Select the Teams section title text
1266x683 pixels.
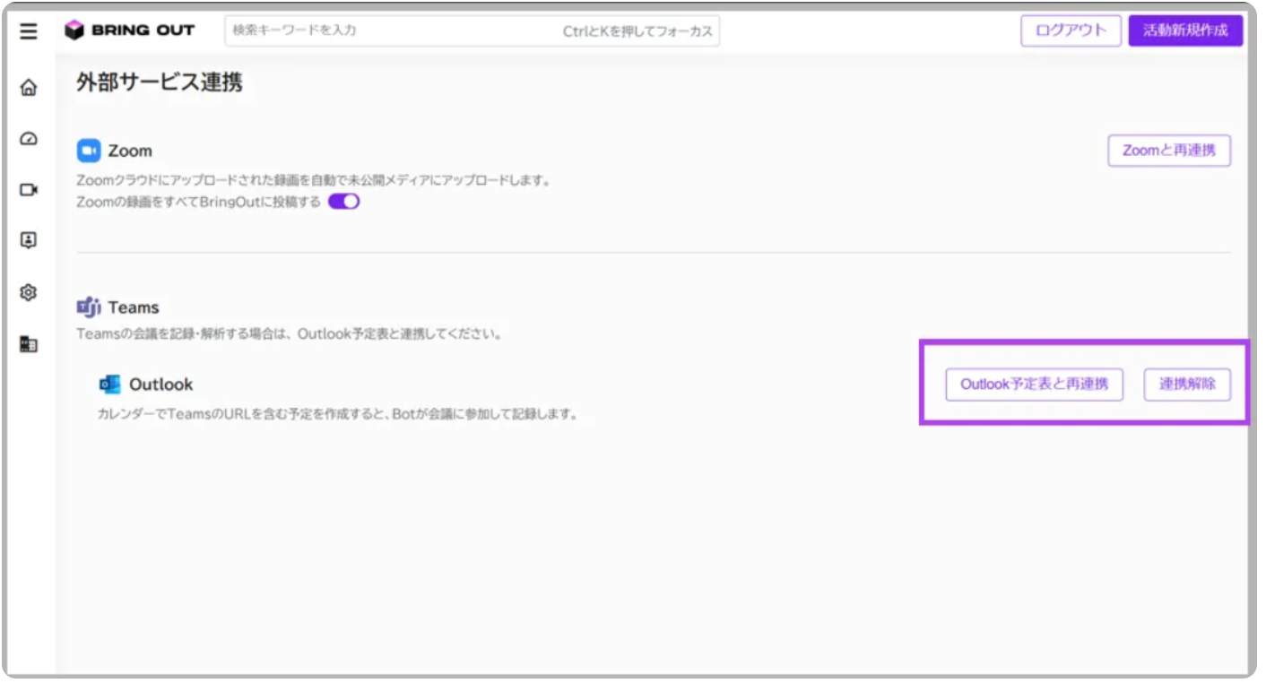pyautogui.click(x=134, y=307)
